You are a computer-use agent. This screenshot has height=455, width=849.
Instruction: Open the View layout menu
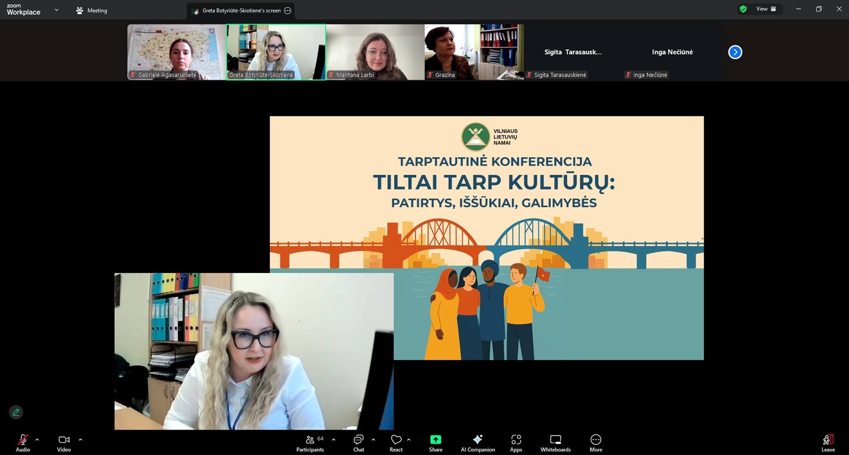coord(766,9)
